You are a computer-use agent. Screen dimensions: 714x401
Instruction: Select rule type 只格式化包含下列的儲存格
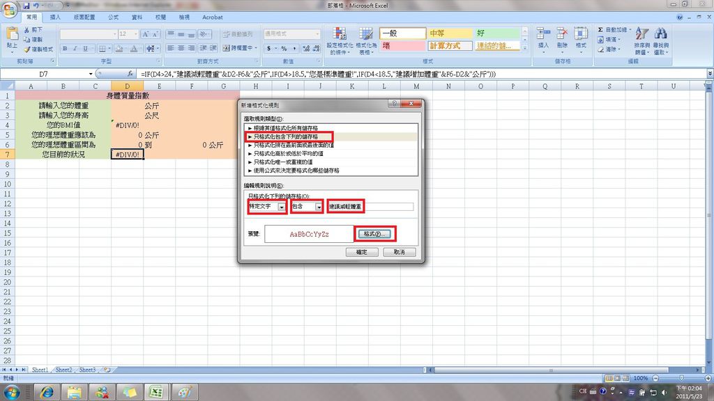285,136
